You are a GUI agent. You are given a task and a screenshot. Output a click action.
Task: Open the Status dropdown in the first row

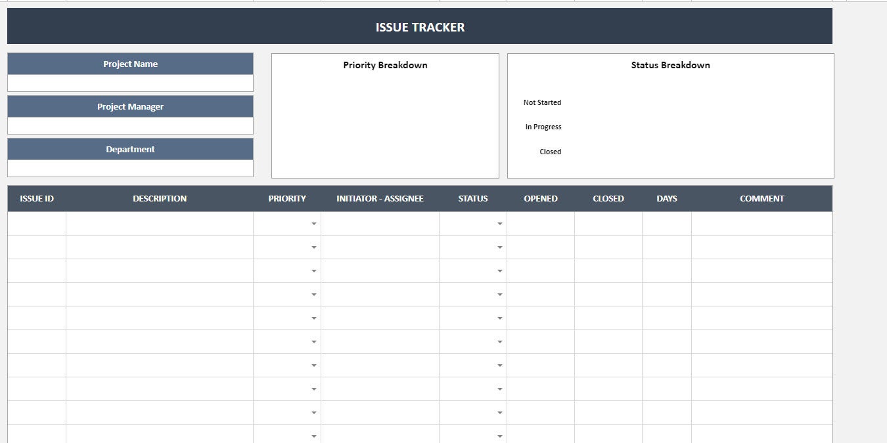point(499,223)
